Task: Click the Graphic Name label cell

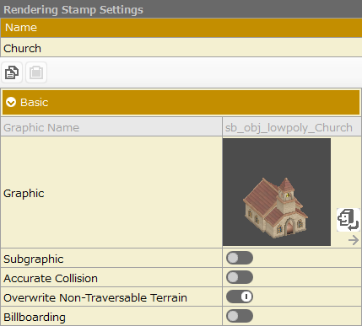Action: (x=111, y=127)
